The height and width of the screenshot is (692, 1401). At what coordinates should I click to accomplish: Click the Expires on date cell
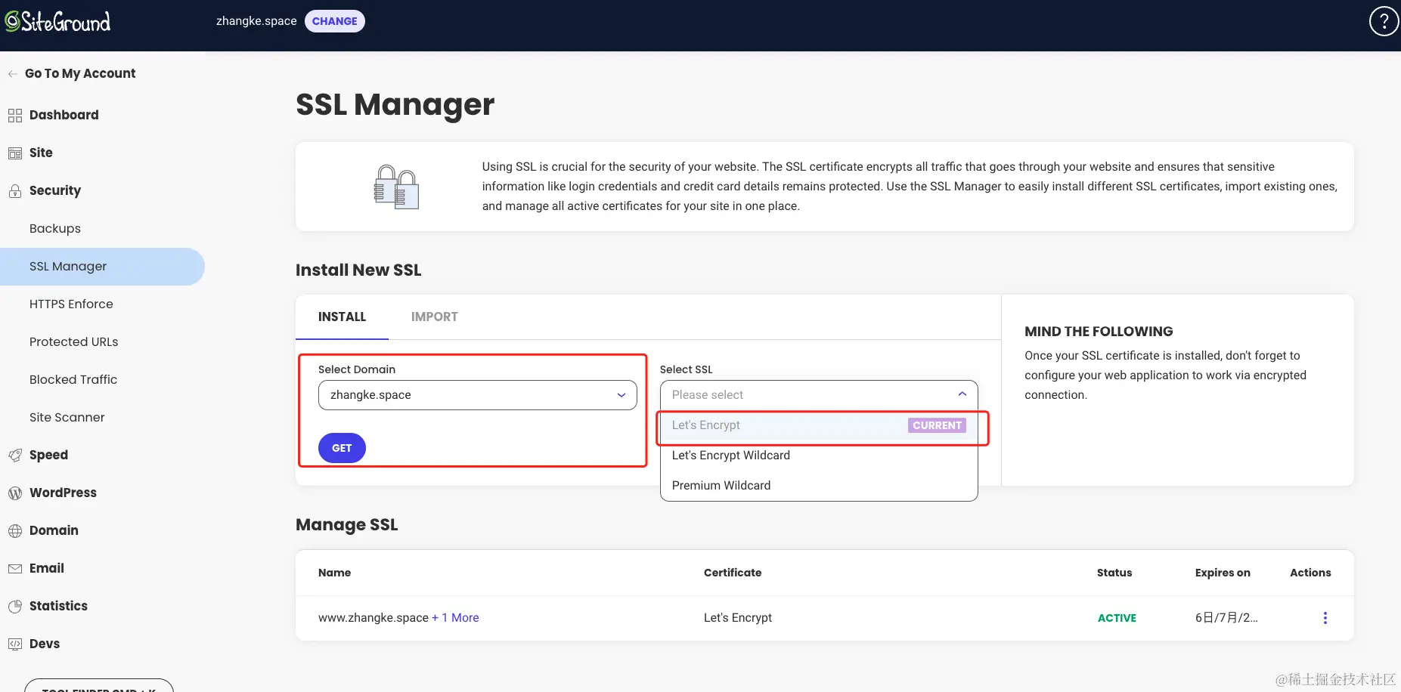pyautogui.click(x=1226, y=618)
